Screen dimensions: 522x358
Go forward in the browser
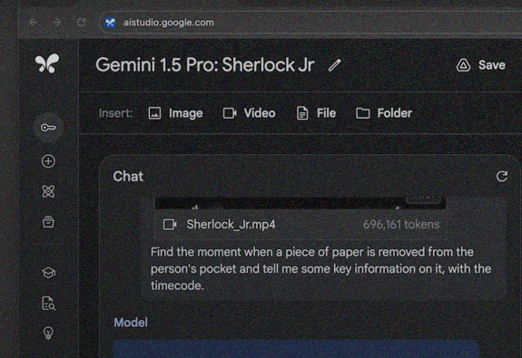coord(57,23)
